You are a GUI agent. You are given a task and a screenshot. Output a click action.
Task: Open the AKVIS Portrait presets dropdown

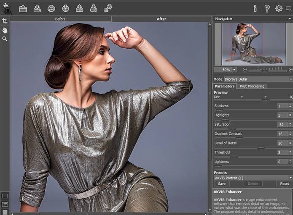(290, 178)
